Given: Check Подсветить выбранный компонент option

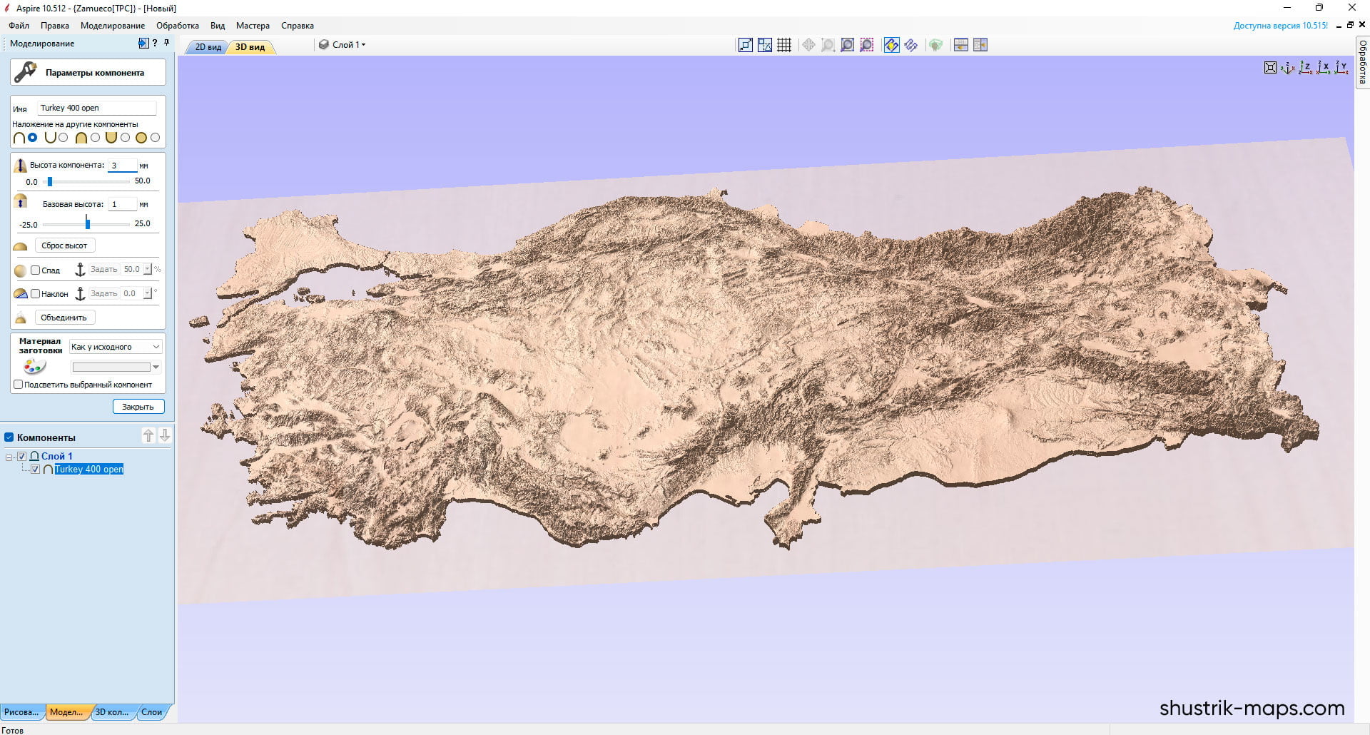Looking at the screenshot, I should click(x=19, y=385).
